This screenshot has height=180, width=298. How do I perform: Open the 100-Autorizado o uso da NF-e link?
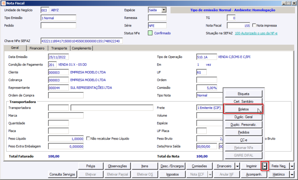[x=256, y=33]
